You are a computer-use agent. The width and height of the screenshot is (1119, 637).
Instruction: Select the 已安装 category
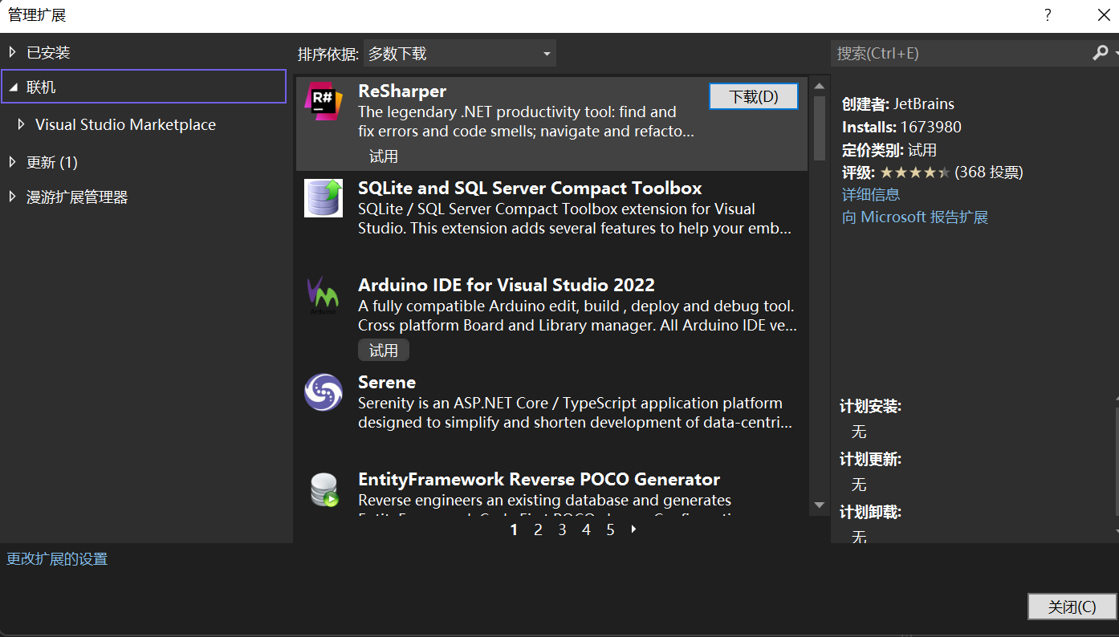pyautogui.click(x=48, y=53)
